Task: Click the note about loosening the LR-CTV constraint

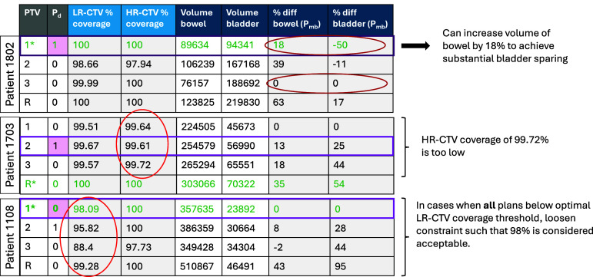Action: click(504, 225)
